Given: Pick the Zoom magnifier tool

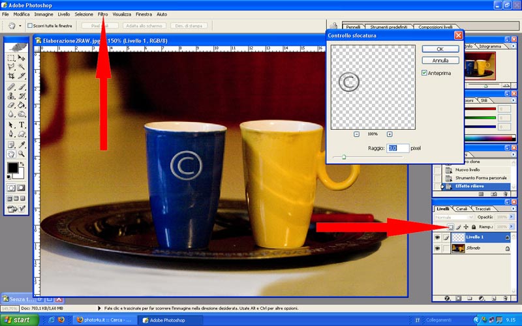Looking at the screenshot, I should (x=22, y=154).
